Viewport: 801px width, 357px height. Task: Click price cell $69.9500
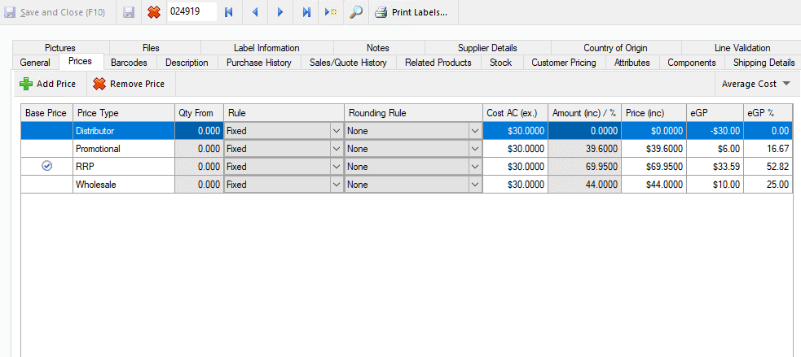point(654,167)
